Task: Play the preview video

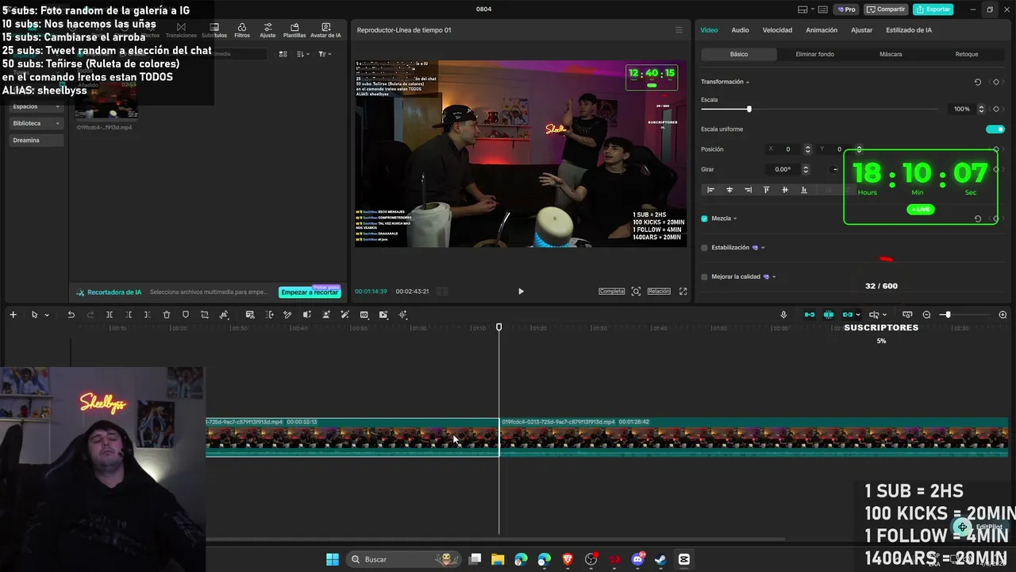Action: 521,292
